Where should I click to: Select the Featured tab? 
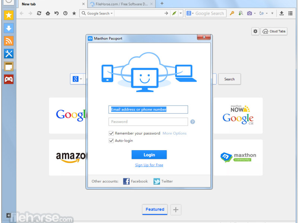[155, 209]
